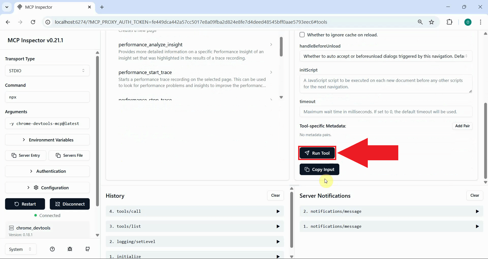Viewport: 488px width, 259px height.
Task: Change the System theme selector
Action: point(20,249)
